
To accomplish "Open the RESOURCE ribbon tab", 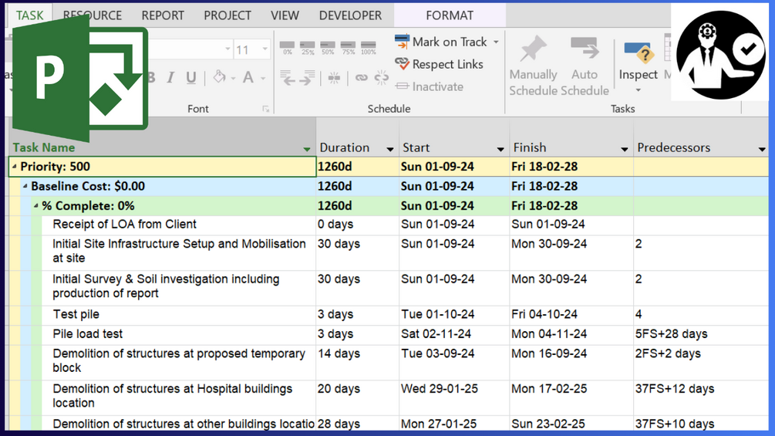I will point(93,15).
